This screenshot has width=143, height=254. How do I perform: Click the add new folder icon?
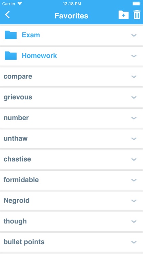coord(124,15)
